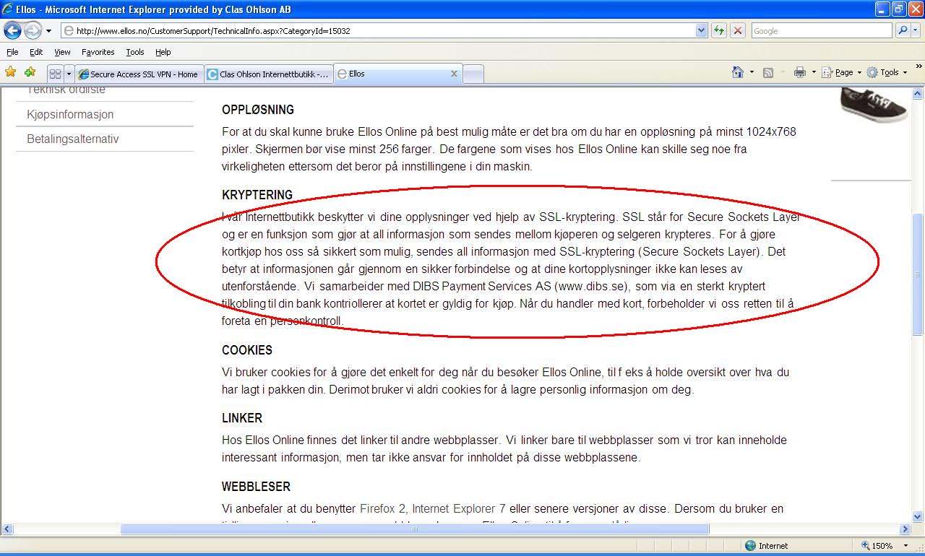
Task: Click horizontal scrollbar right arrow
Action: 905,529
